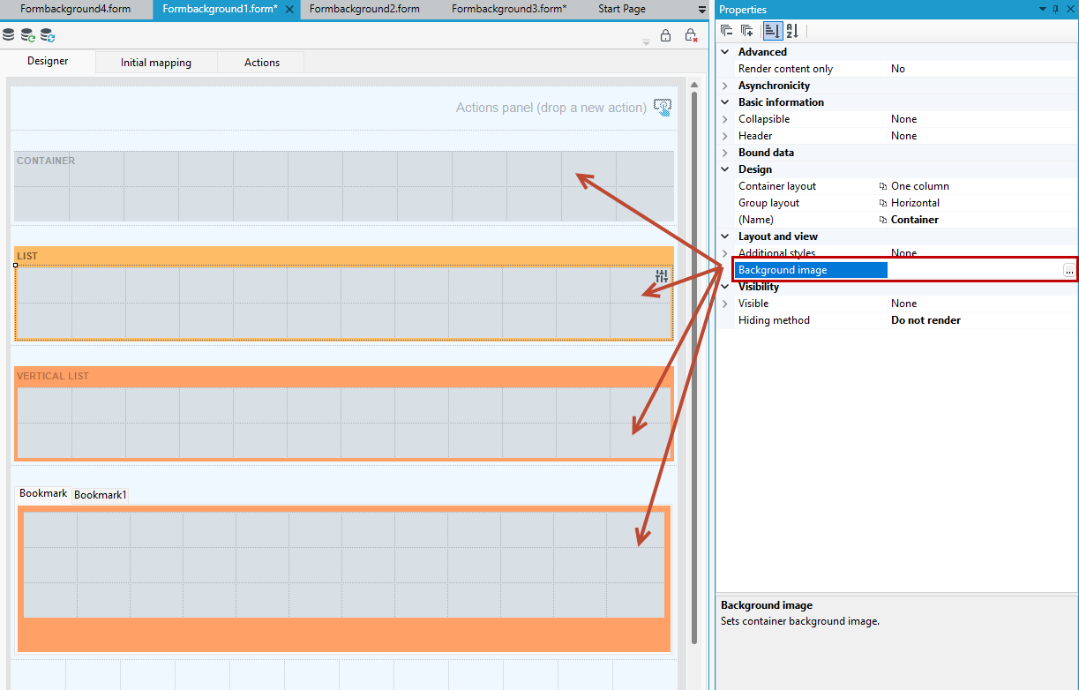Open the Properties panel options arrow
1079x690 pixels.
tap(1043, 10)
